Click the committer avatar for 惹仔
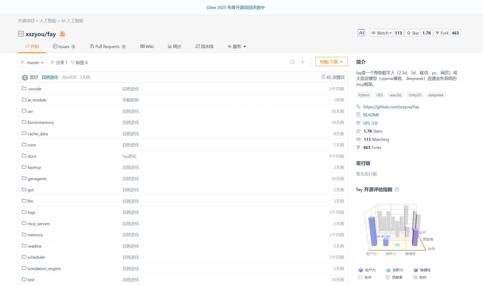 pyautogui.click(x=25, y=78)
